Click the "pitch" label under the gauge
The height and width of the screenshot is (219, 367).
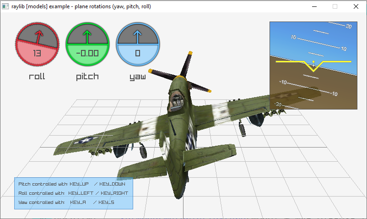click(x=87, y=77)
